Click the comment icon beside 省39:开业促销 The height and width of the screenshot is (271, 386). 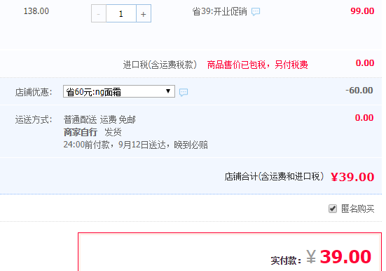pos(256,12)
